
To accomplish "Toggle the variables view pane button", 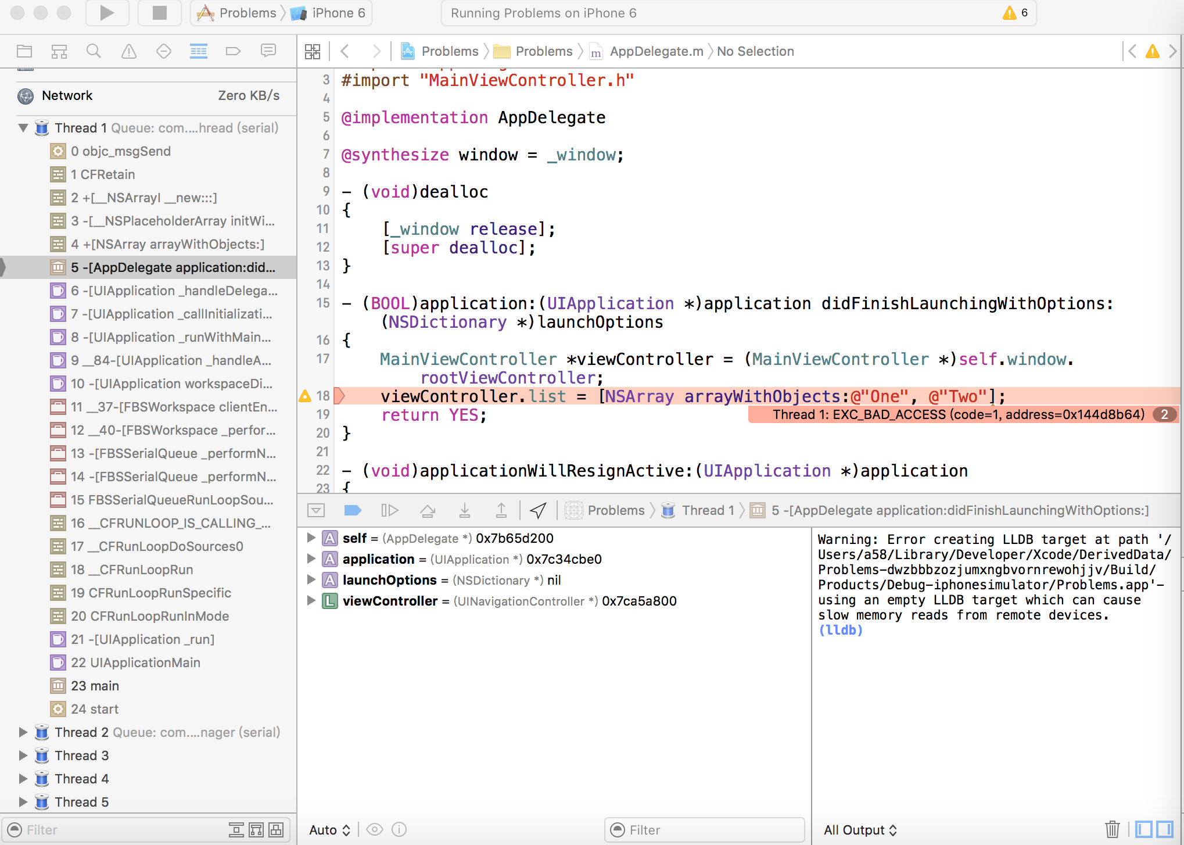I will click(1144, 829).
